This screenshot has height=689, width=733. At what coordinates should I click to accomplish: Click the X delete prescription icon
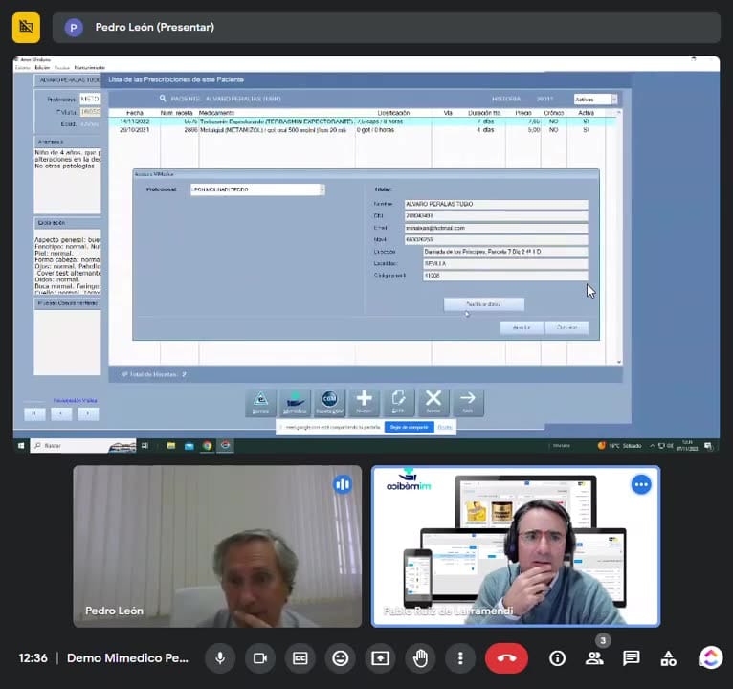(433, 403)
